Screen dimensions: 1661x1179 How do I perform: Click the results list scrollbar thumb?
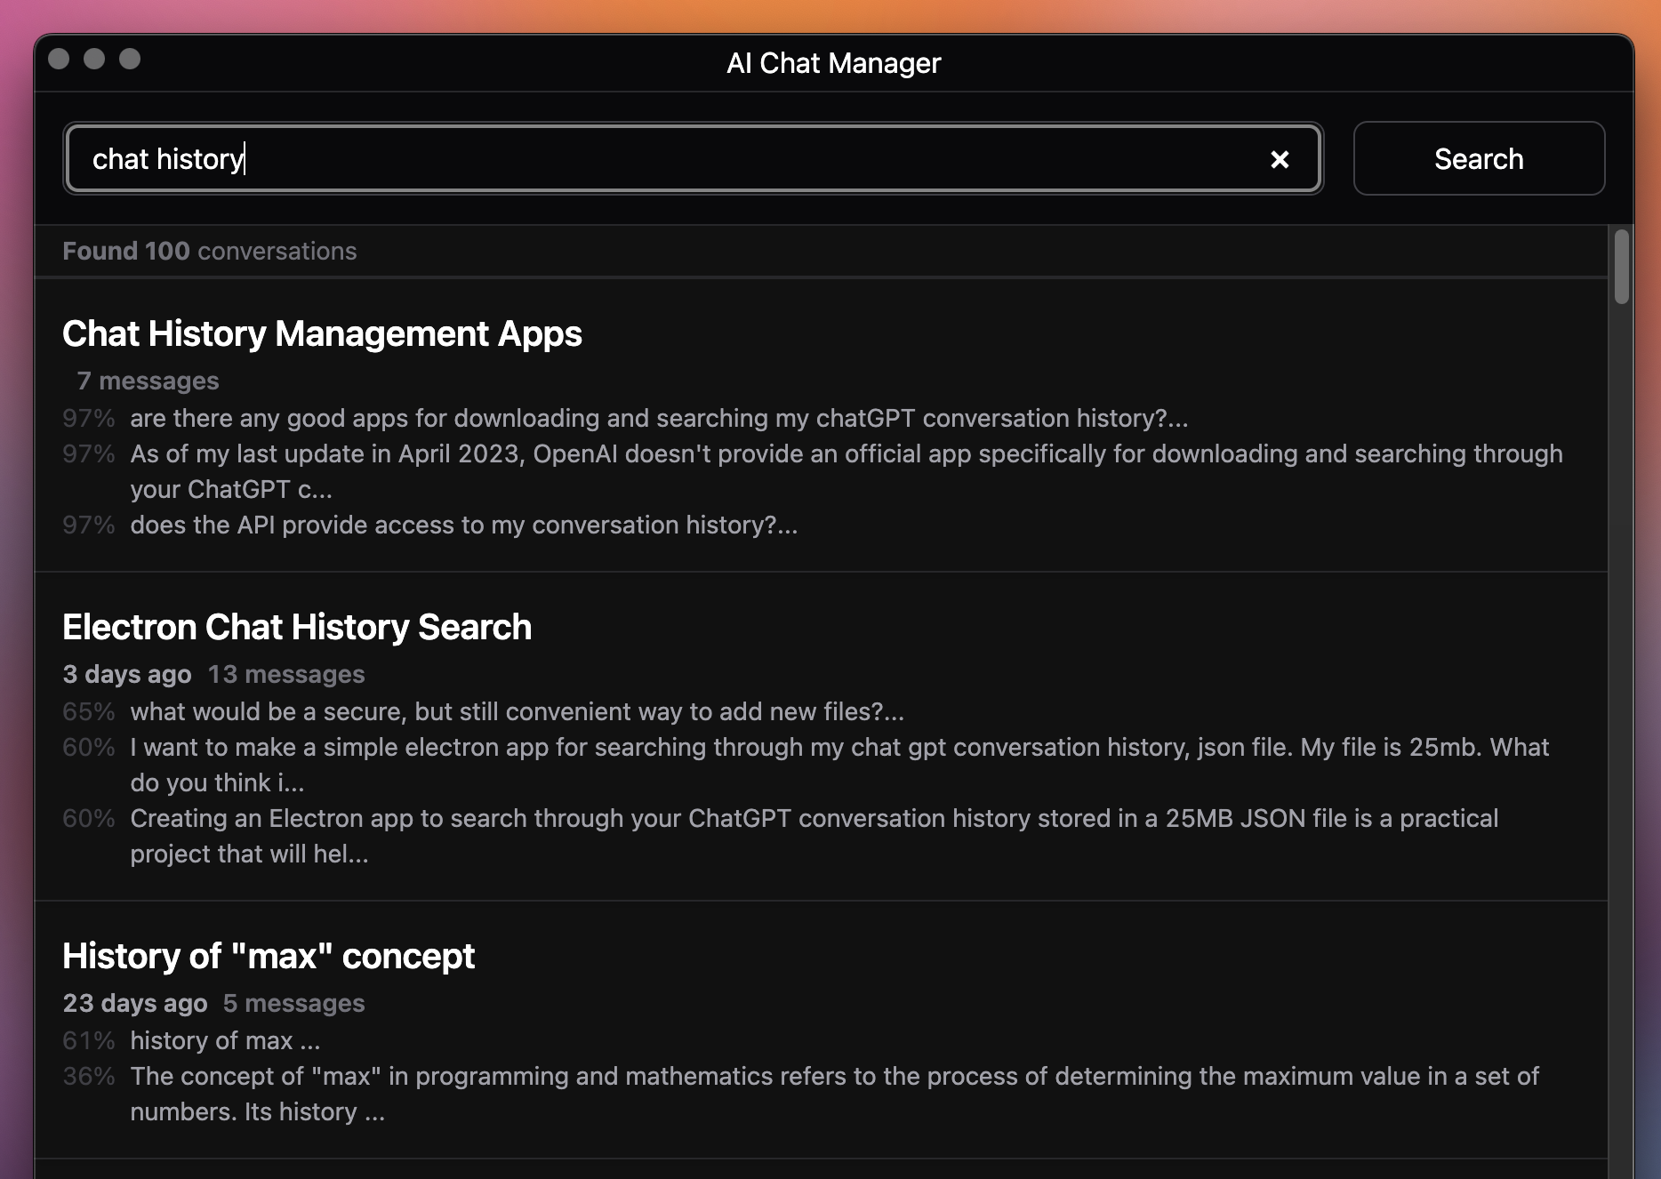1622,267
